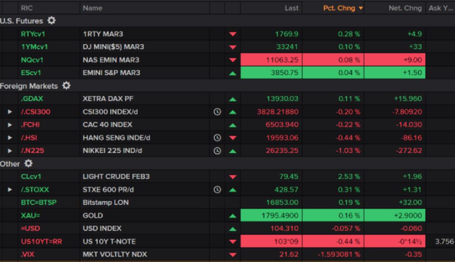Click the RIC column header
This screenshot has height=262, width=455.
point(27,8)
